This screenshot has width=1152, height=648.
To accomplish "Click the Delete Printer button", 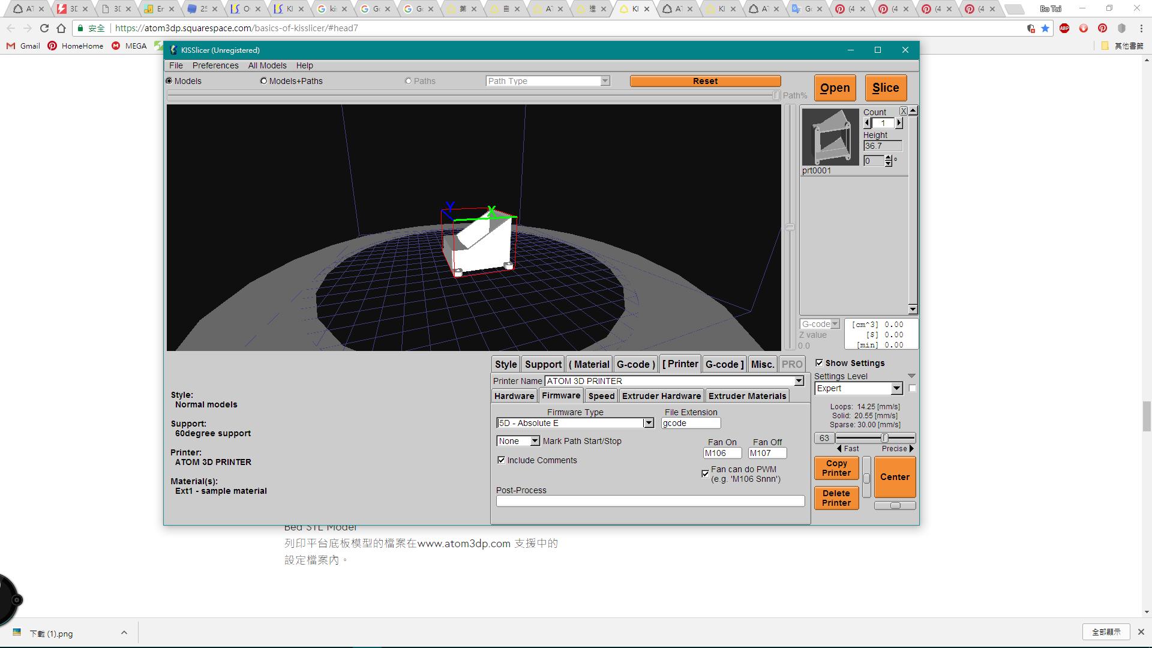I will (x=836, y=498).
